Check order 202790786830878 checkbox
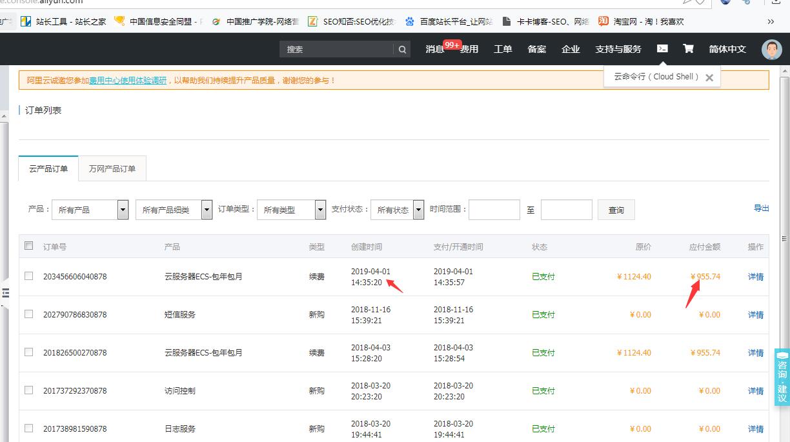790x442 pixels. [28, 314]
